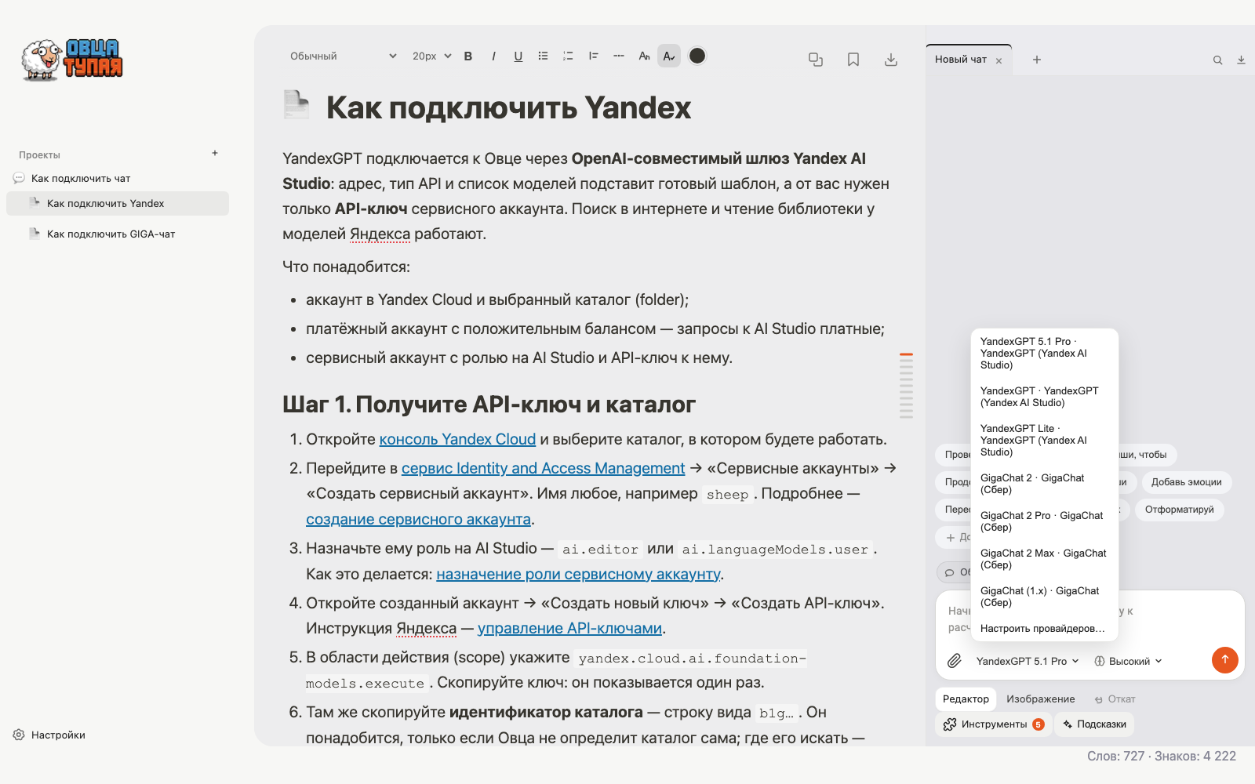
Task: Open Настройки in the sidebar
Action: point(49,735)
